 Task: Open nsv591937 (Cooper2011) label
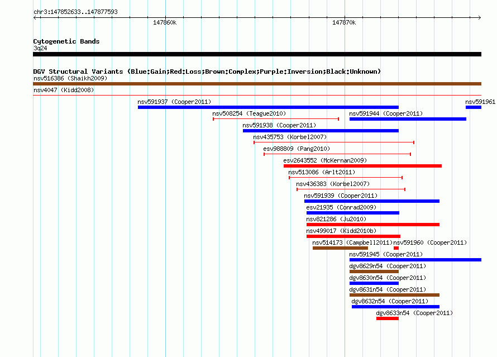(x=174, y=102)
